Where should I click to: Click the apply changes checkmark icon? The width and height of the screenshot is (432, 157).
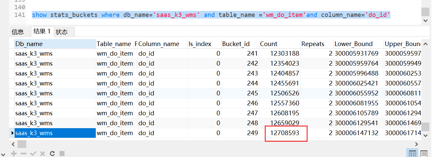[x=33, y=153]
